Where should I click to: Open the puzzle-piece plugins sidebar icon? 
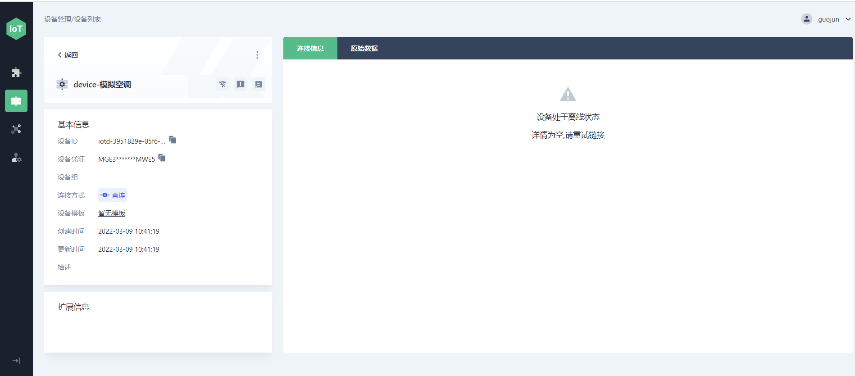pyautogui.click(x=16, y=72)
